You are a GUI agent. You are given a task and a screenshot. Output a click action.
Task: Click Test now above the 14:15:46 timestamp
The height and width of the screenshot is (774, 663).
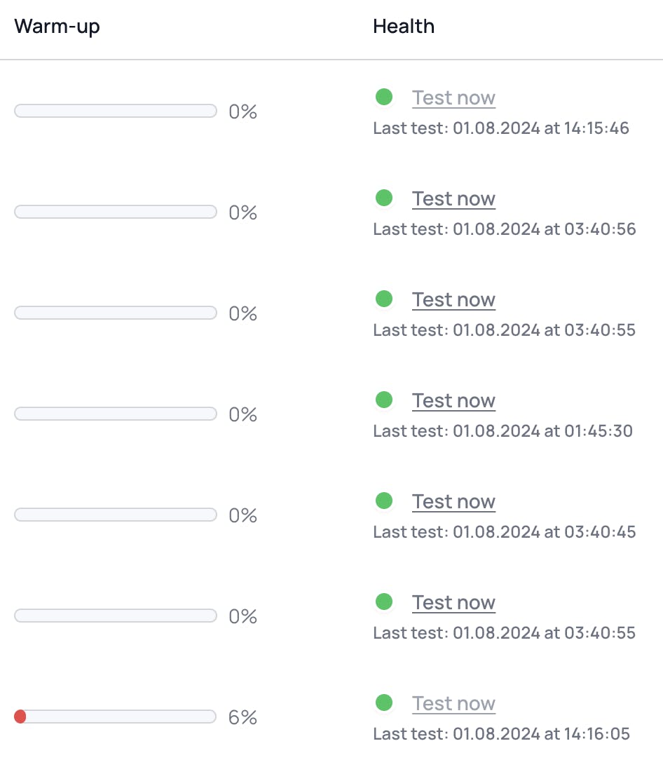pyautogui.click(x=453, y=98)
